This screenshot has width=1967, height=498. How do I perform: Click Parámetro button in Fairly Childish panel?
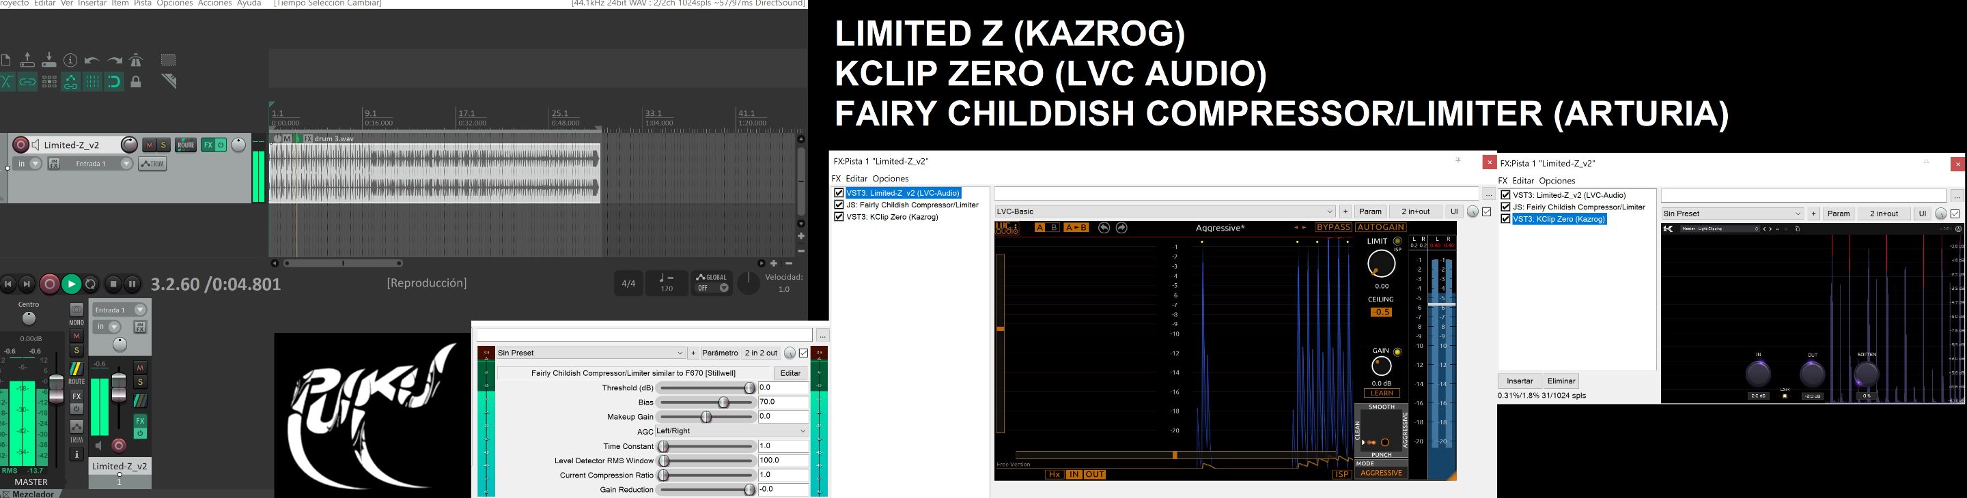719,353
